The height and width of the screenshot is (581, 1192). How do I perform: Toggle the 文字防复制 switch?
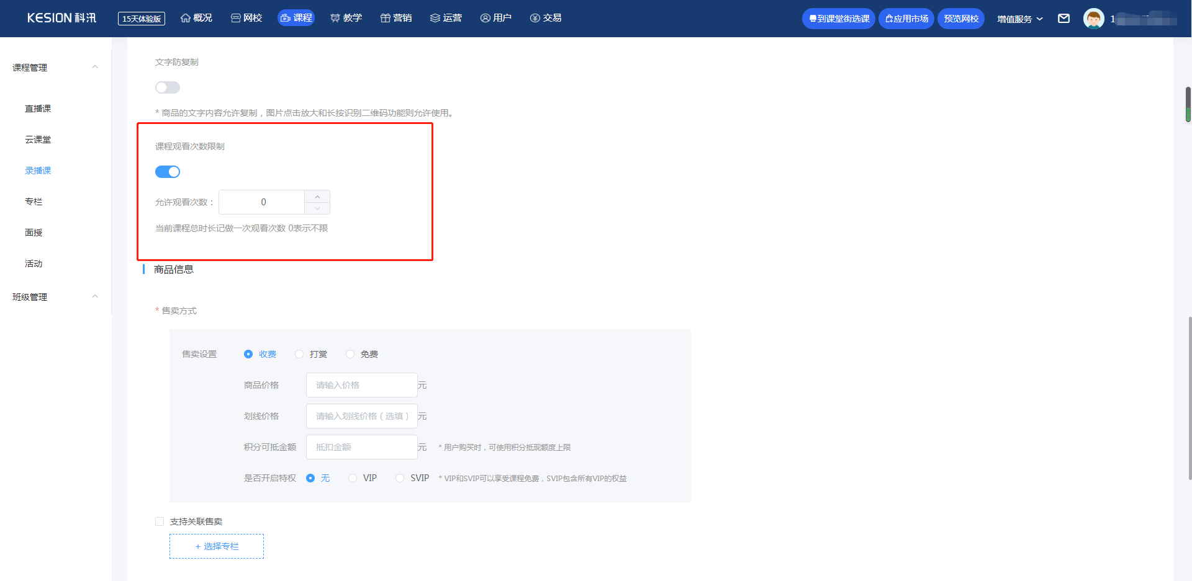(168, 87)
